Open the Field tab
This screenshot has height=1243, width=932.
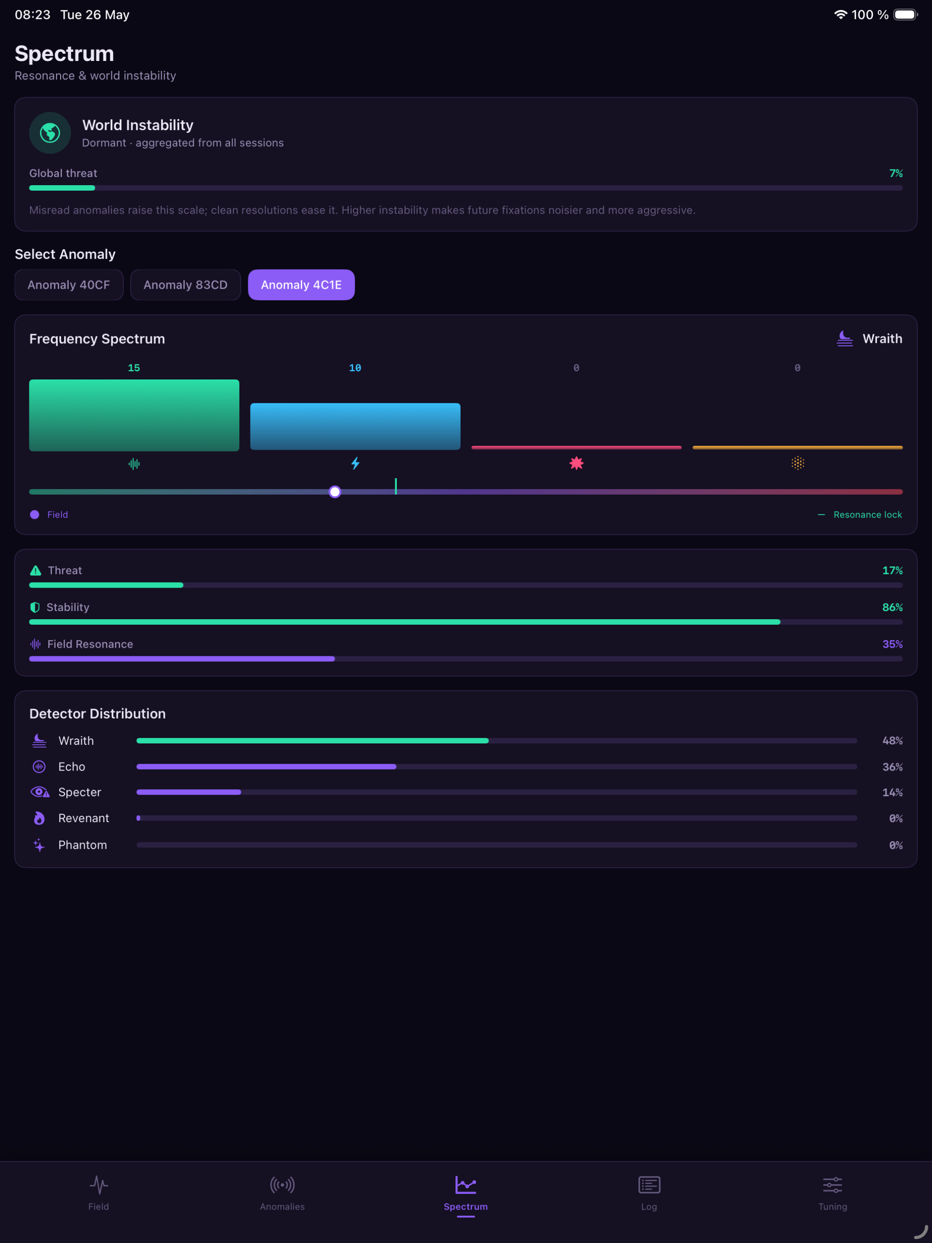tap(98, 1193)
